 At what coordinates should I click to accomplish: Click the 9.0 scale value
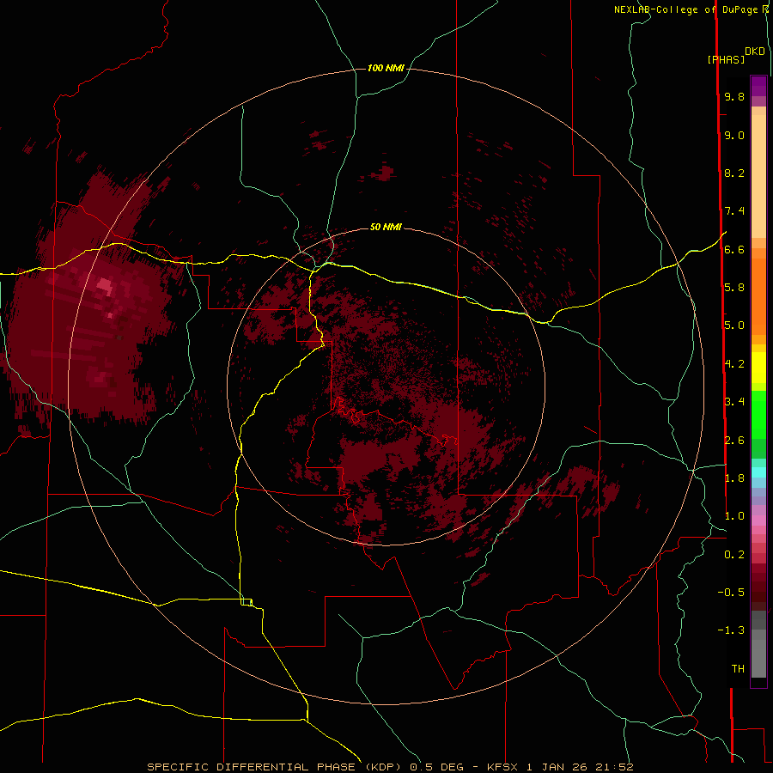[734, 135]
